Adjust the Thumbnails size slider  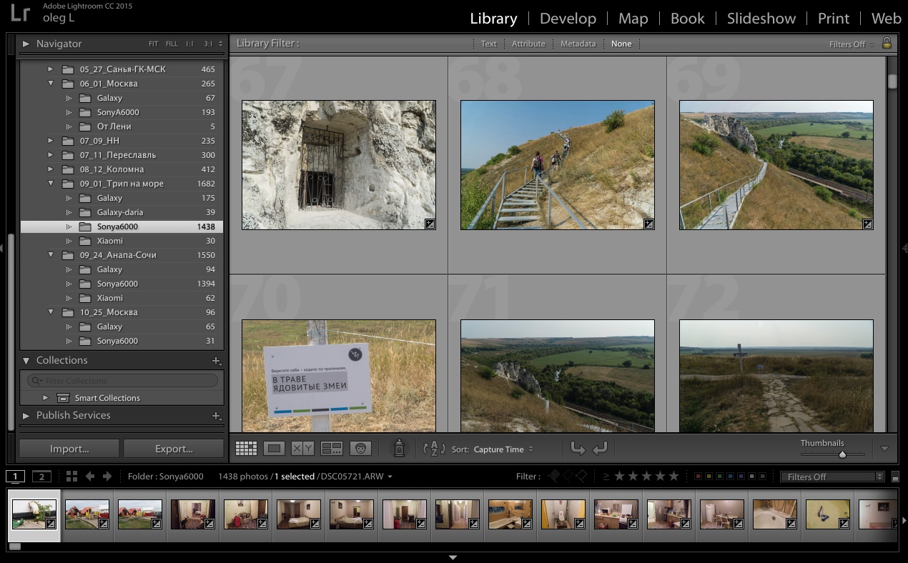pos(842,454)
